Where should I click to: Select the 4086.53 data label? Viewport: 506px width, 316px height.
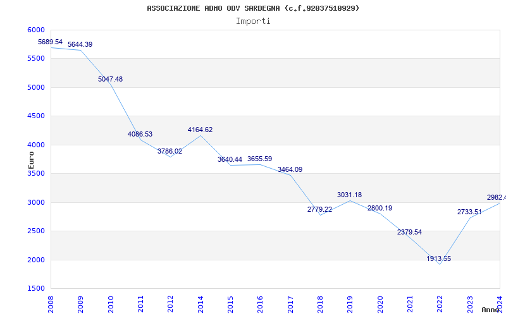(x=140, y=134)
